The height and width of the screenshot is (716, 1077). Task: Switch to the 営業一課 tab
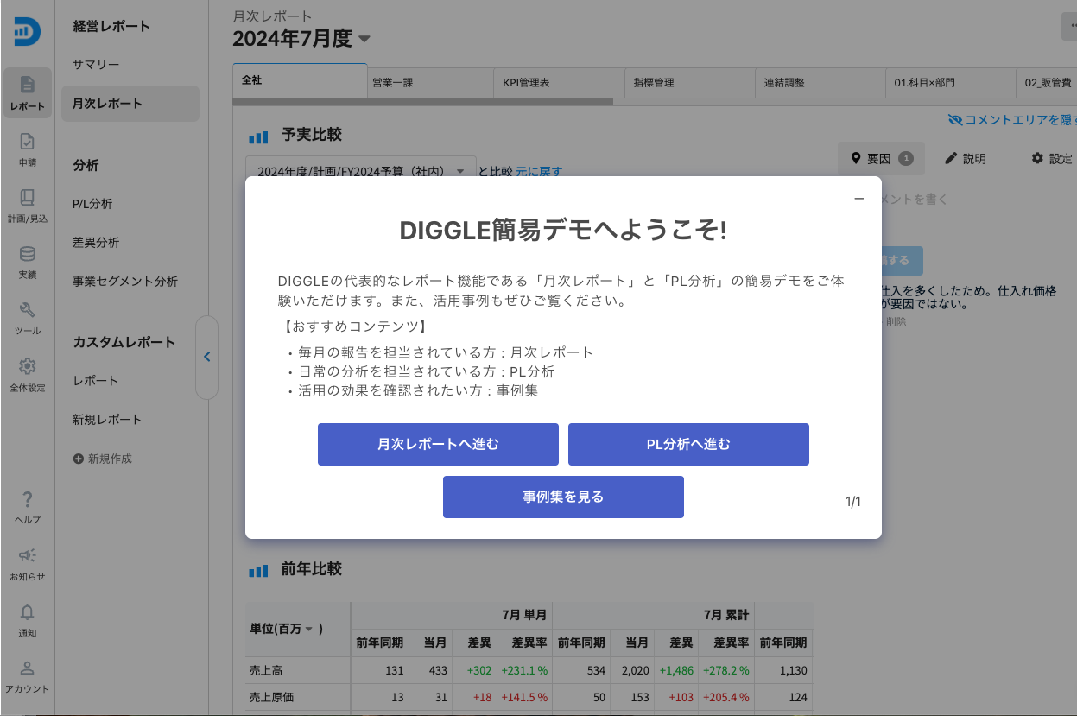pos(430,83)
